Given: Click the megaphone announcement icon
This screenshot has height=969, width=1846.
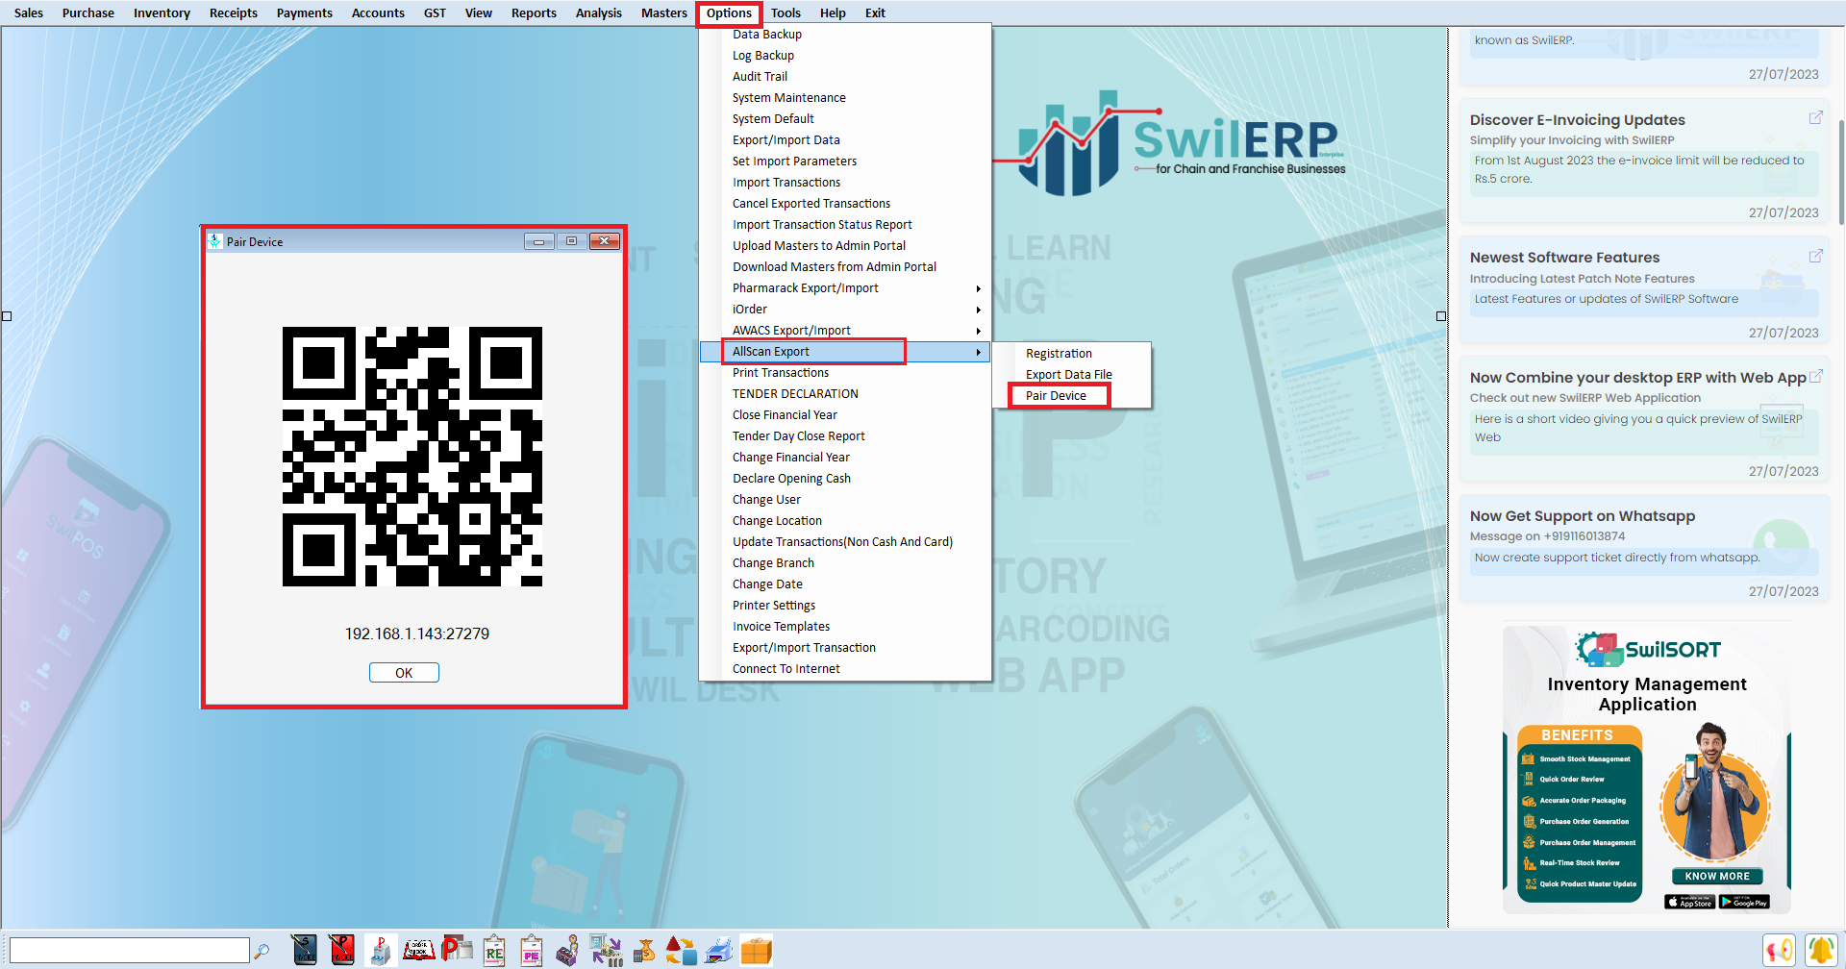Looking at the screenshot, I should (x=1780, y=951).
